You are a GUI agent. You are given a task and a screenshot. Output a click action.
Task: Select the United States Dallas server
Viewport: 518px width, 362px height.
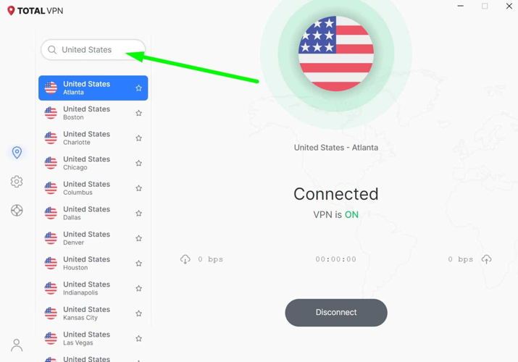(x=93, y=213)
